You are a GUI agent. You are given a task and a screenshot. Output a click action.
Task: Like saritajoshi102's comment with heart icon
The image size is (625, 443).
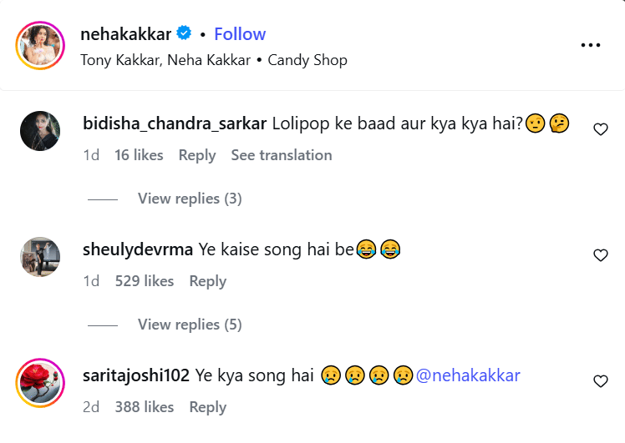click(x=600, y=381)
